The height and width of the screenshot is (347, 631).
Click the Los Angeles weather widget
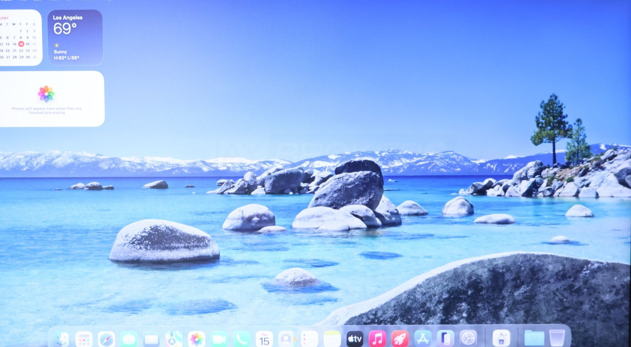pos(75,37)
